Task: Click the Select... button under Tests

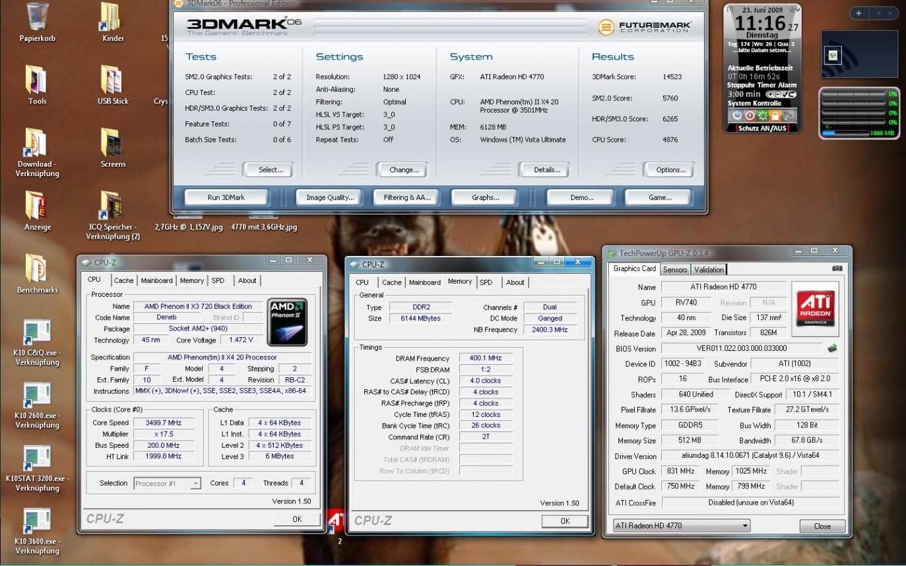Action: 270,170
